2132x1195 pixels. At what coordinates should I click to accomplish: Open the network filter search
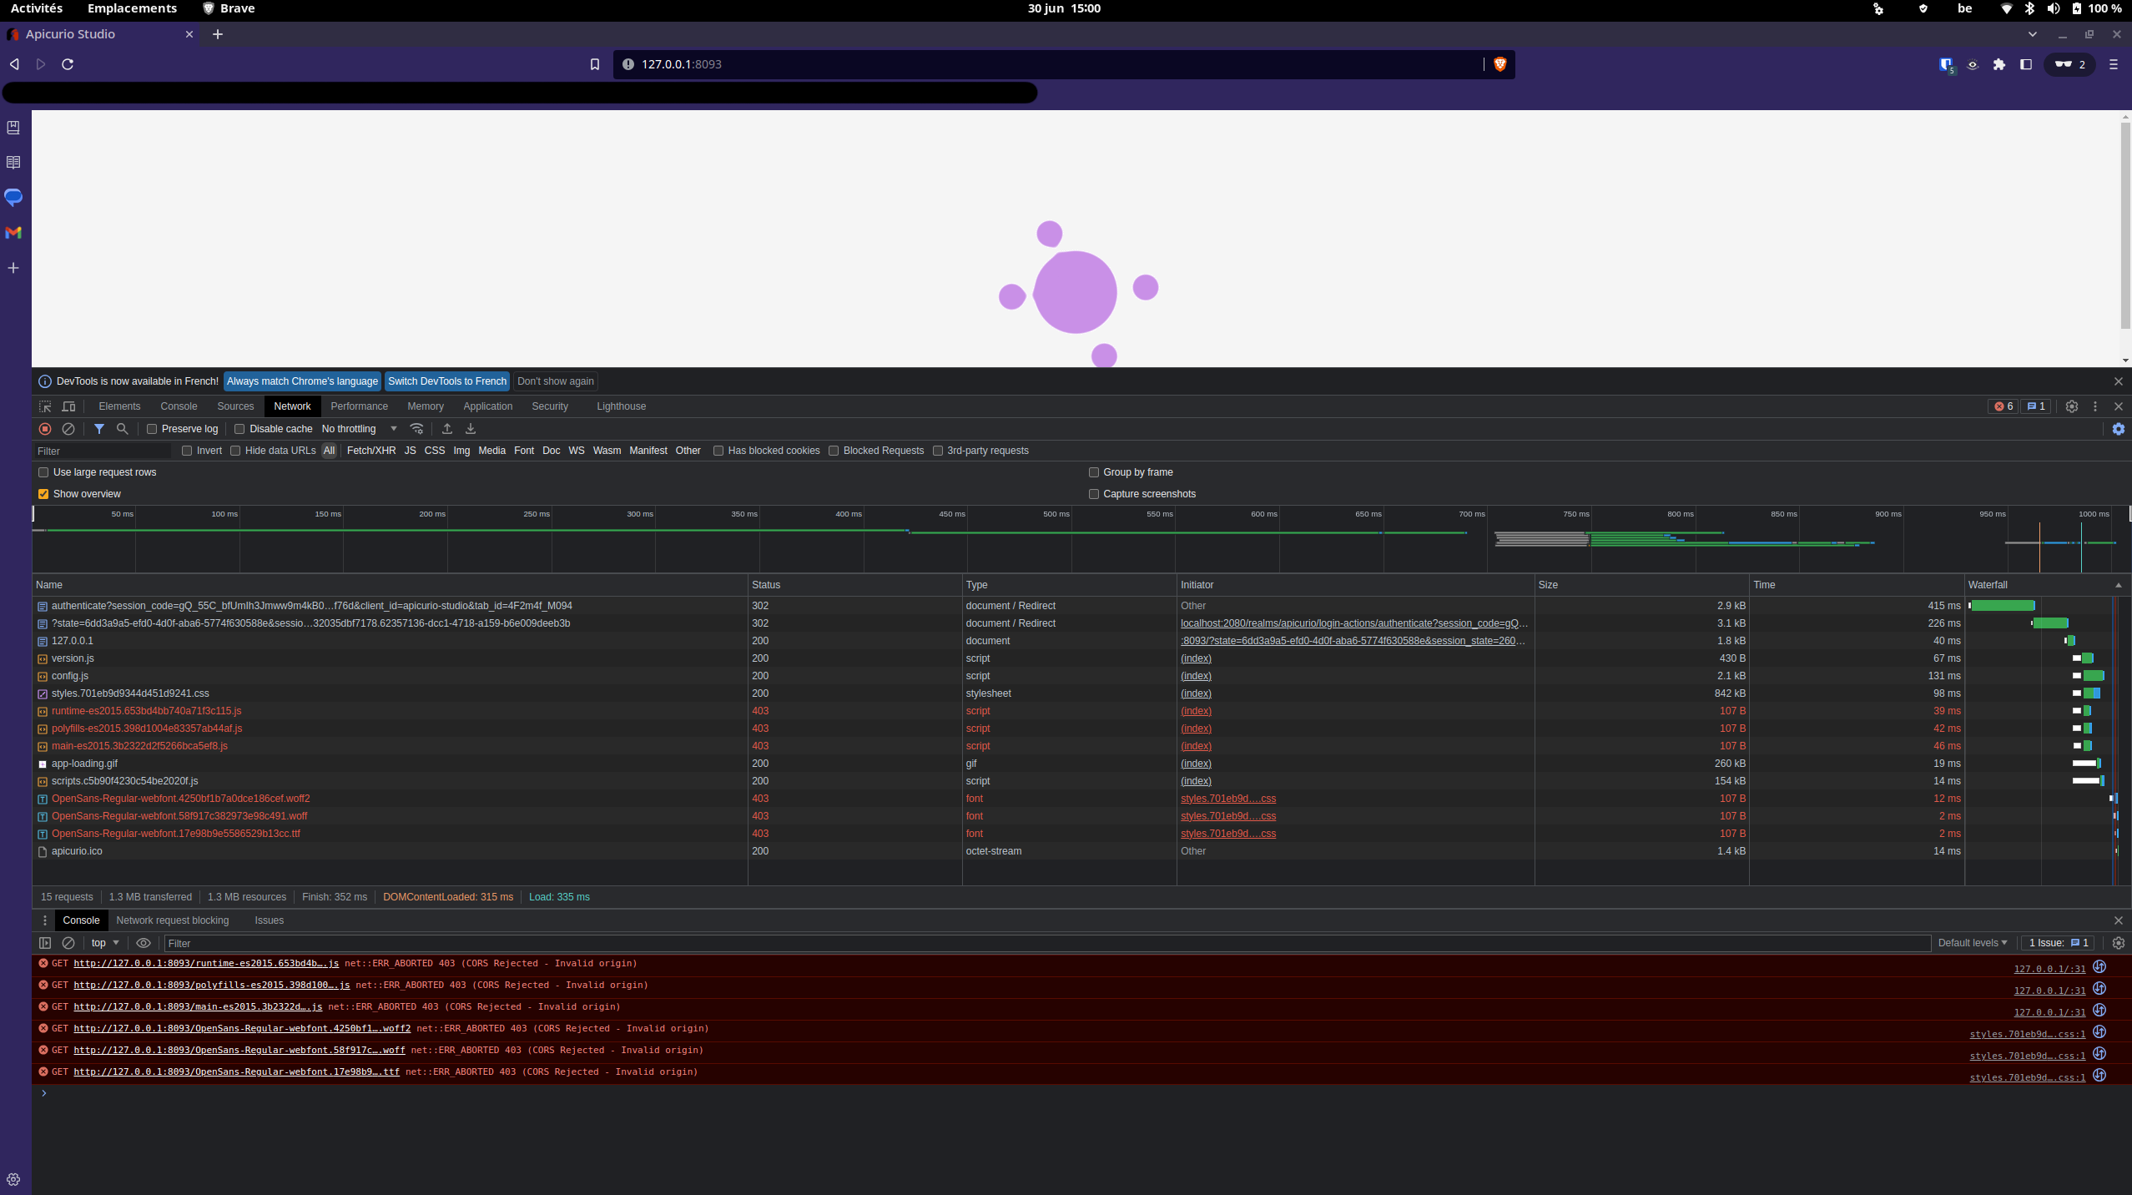point(122,428)
